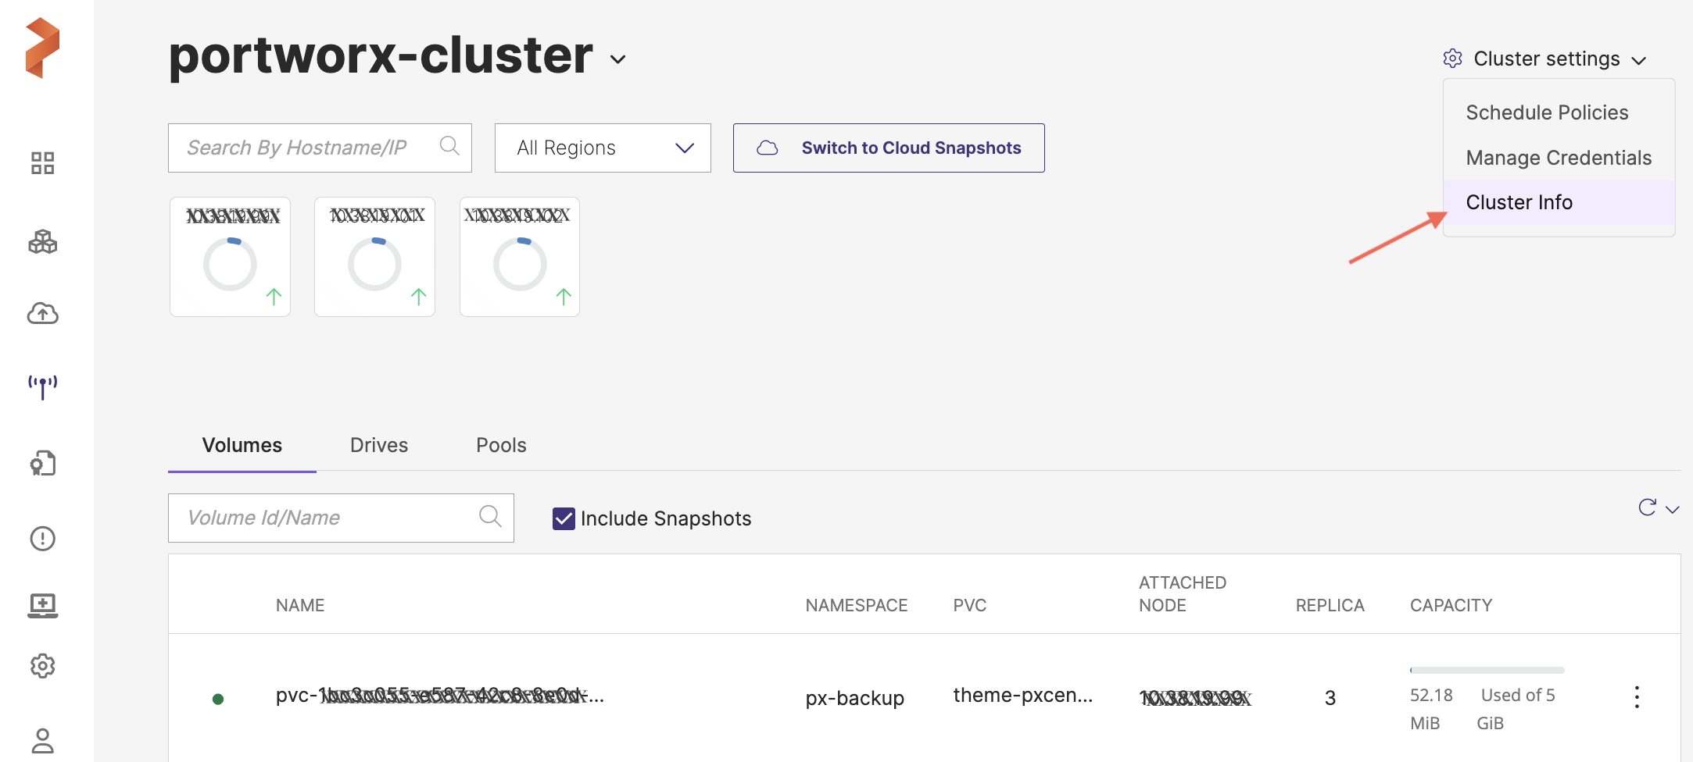Image resolution: width=1693 pixels, height=762 pixels.
Task: Open the alerts exclamation icon in sidebar
Action: [42, 538]
